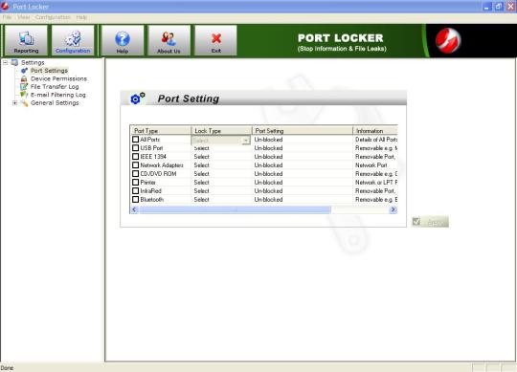Image resolution: width=517 pixels, height=372 pixels.
Task: Expand the General Settings tree node
Action: pos(14,103)
